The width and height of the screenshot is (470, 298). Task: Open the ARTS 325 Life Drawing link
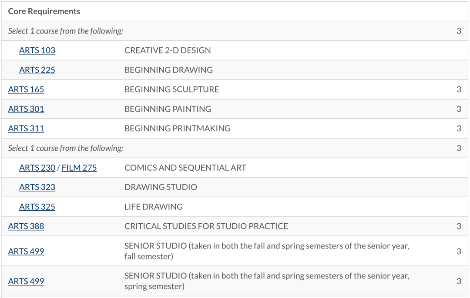point(37,207)
